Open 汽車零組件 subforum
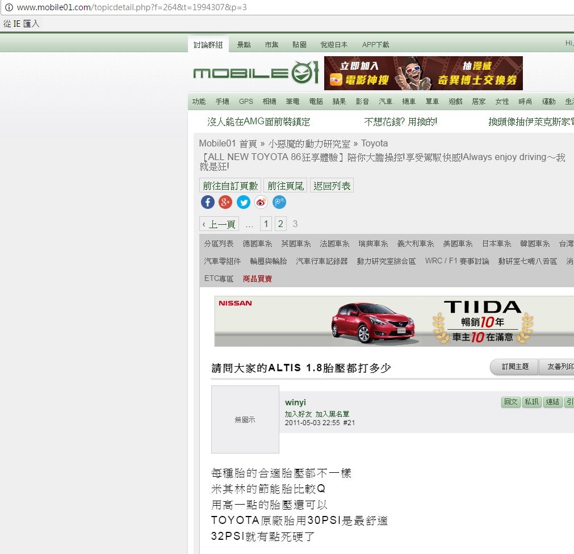The image size is (574, 554). click(x=223, y=261)
